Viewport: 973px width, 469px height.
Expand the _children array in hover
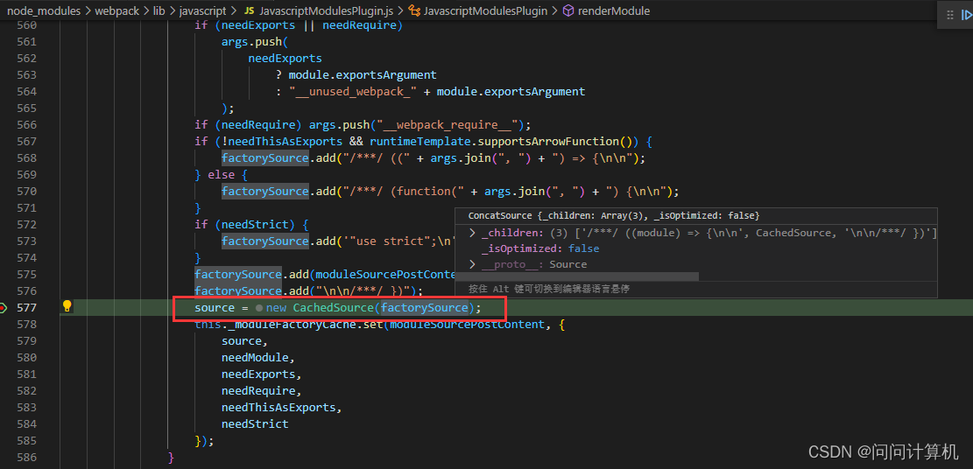[472, 233]
